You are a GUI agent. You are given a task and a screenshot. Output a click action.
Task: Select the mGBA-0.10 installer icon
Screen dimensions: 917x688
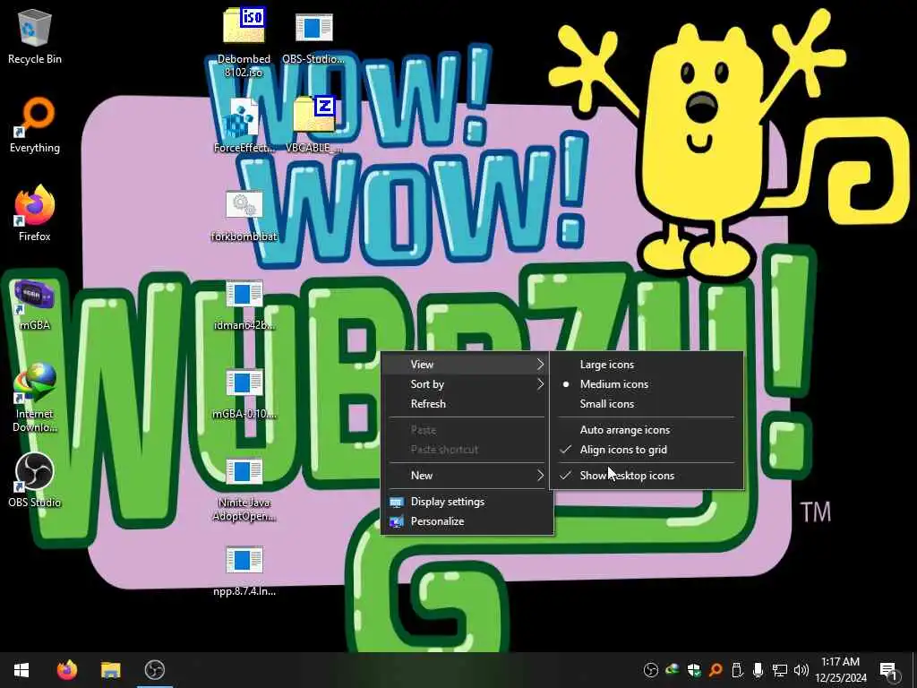(x=244, y=395)
